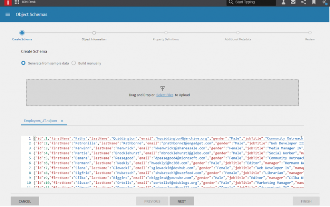
Task: Open the mail inbox icon
Action: tap(293, 3)
